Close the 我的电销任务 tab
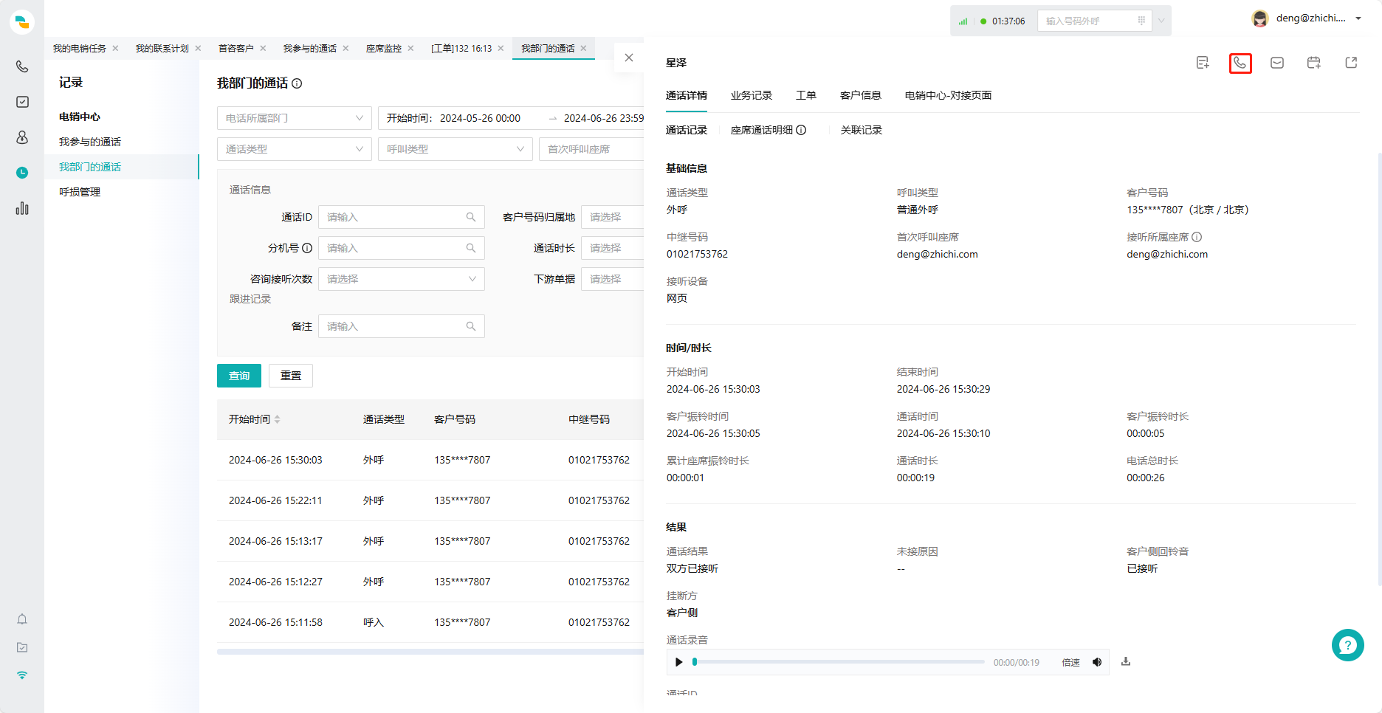 [115, 49]
